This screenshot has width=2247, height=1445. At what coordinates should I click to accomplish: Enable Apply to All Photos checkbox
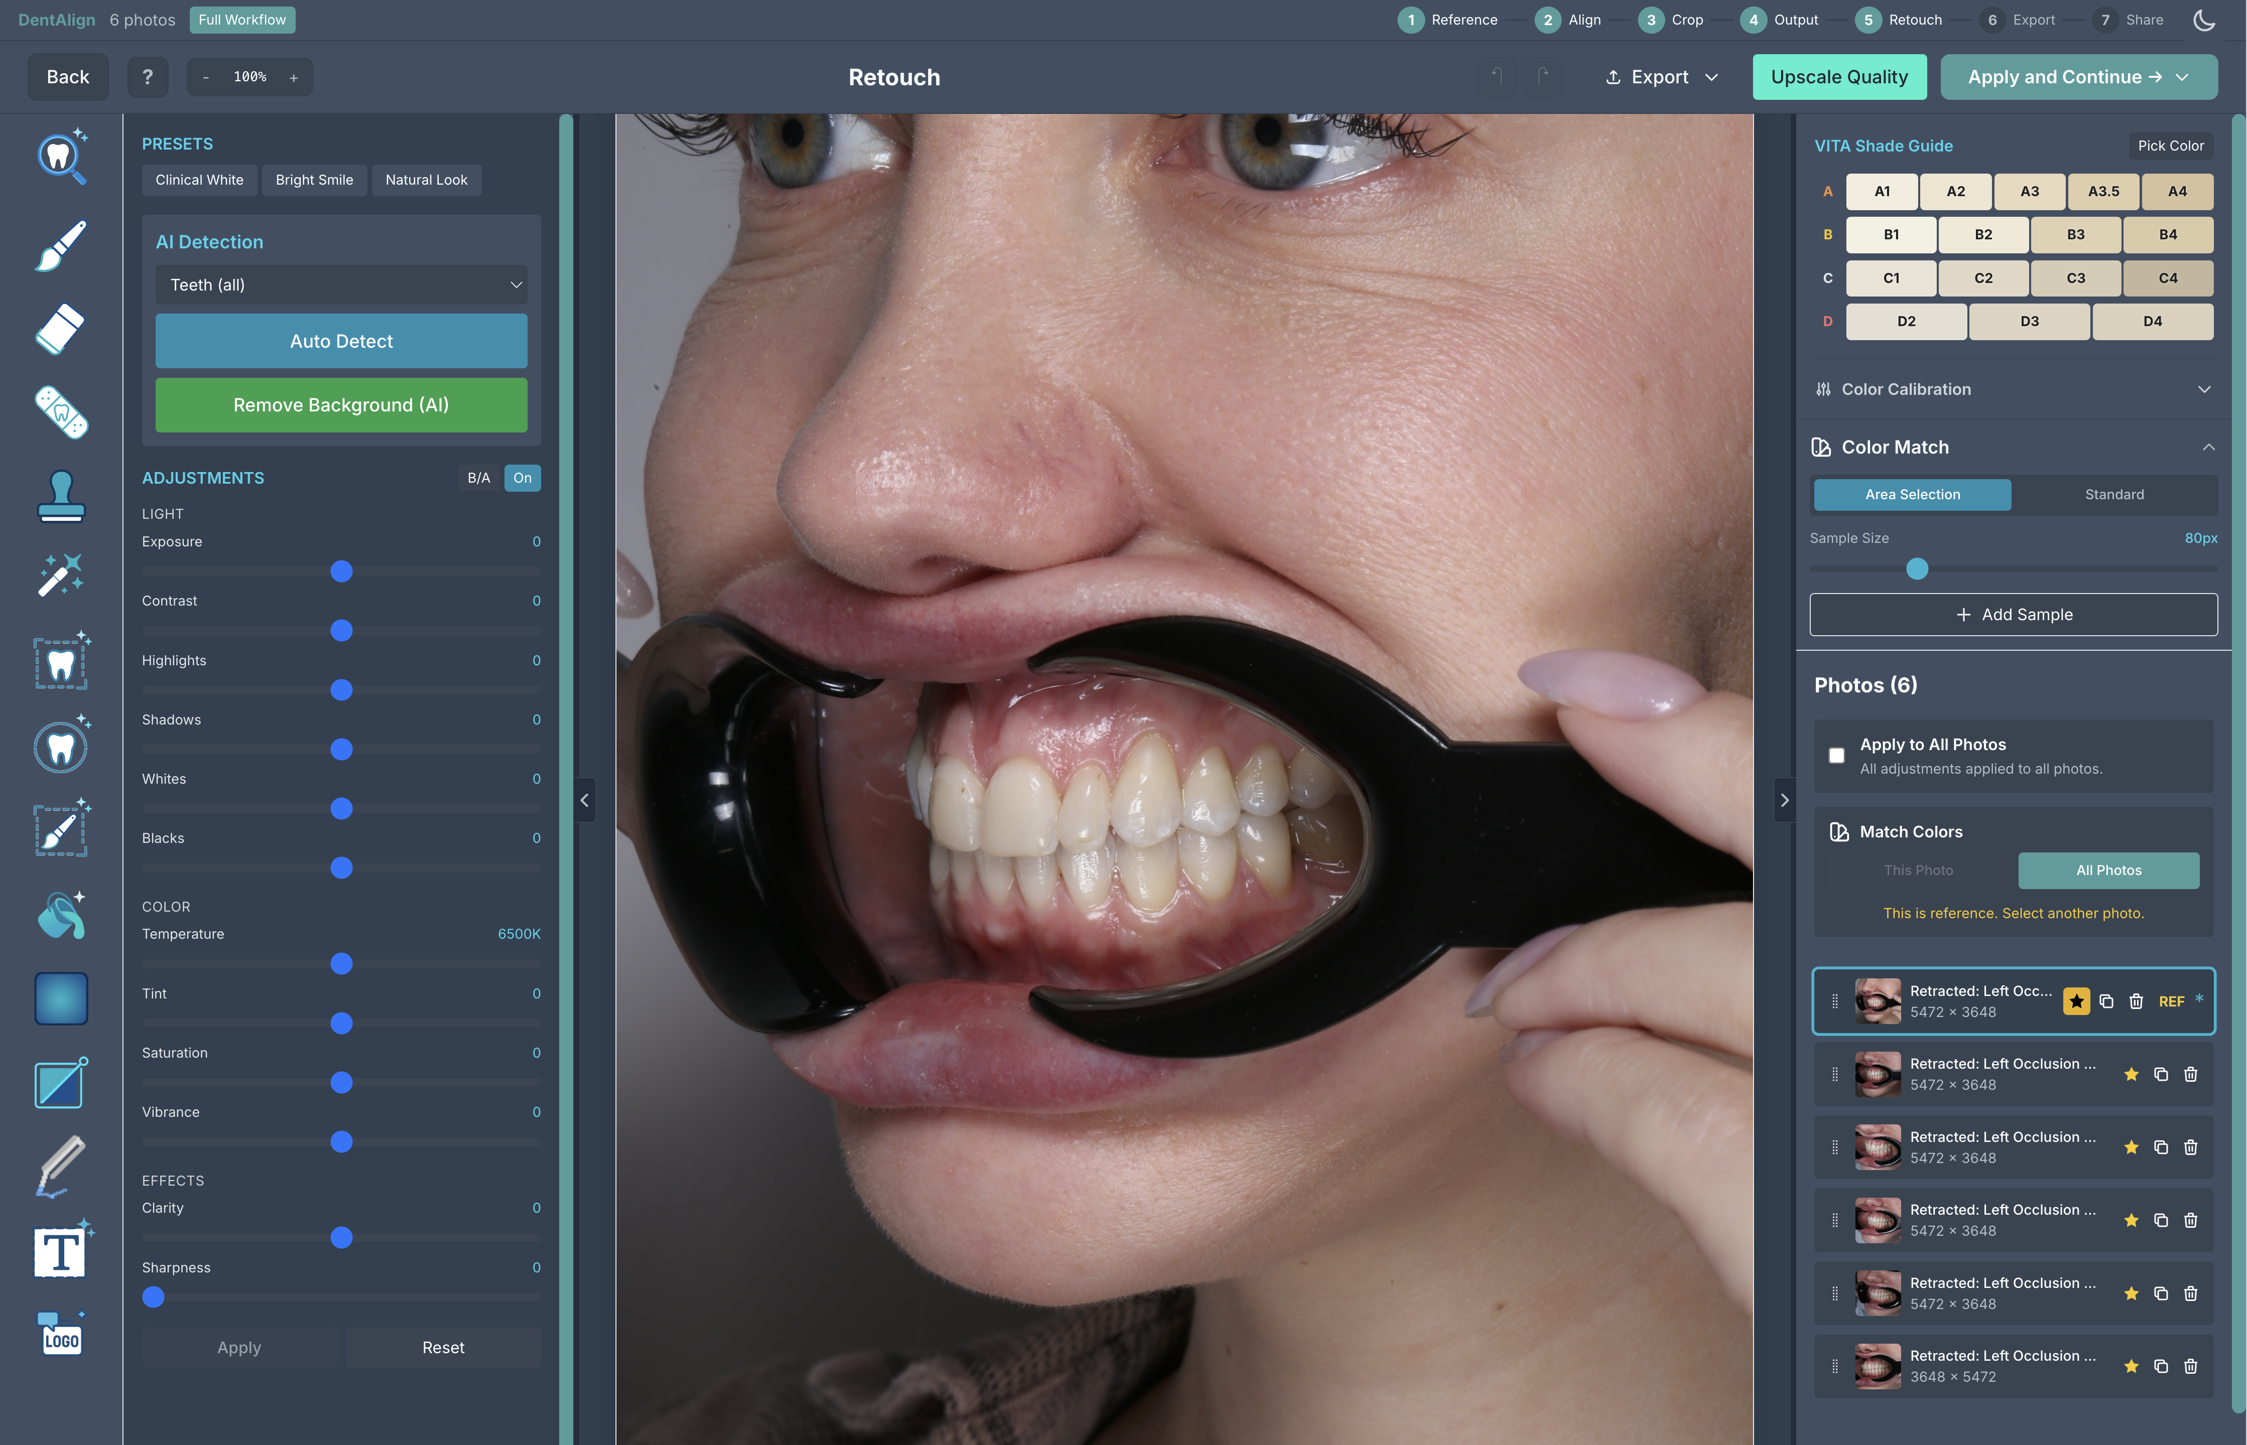pyautogui.click(x=1837, y=755)
